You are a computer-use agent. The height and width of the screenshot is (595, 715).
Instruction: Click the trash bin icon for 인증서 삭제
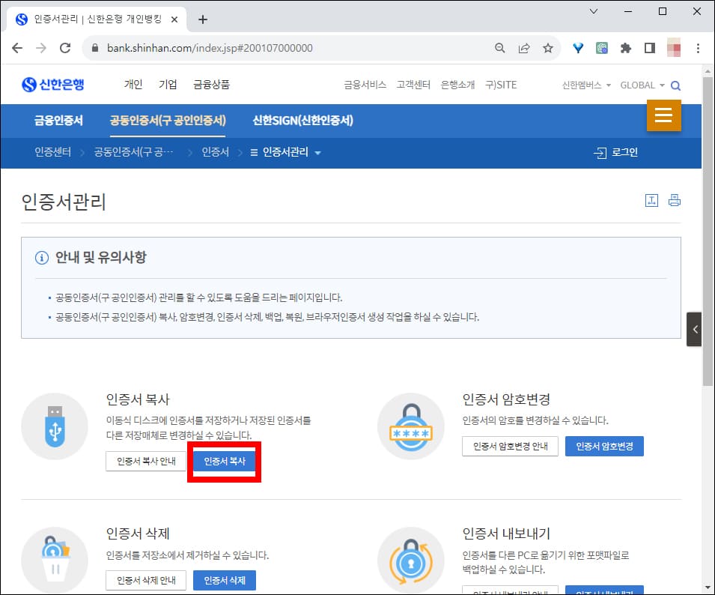click(x=55, y=558)
